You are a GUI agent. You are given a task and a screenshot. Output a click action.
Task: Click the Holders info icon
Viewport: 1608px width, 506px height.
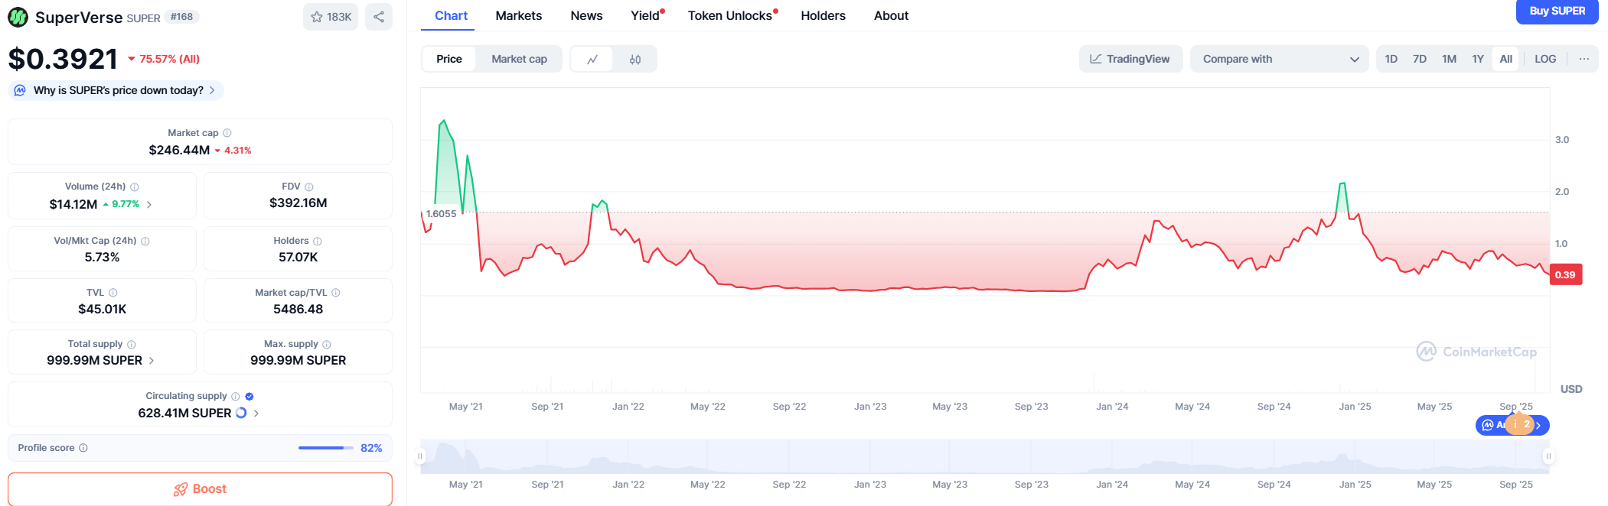pos(318,242)
